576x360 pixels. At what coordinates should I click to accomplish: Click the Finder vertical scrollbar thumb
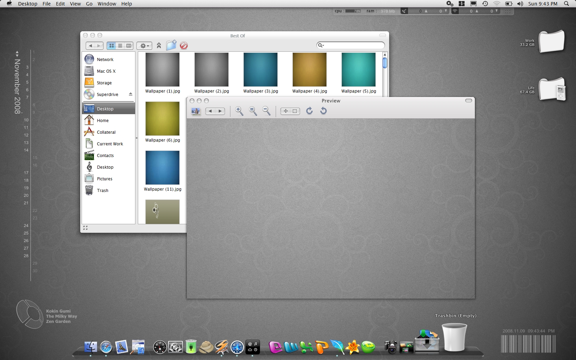click(385, 63)
